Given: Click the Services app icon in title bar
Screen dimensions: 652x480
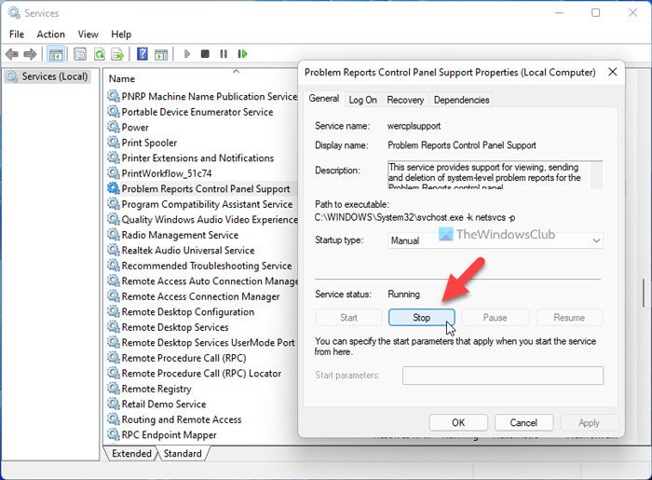Looking at the screenshot, I should click(x=14, y=13).
